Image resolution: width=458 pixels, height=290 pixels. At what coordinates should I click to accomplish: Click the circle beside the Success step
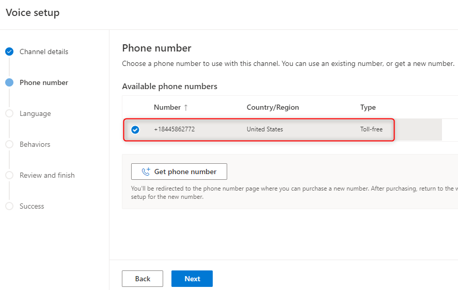9,206
